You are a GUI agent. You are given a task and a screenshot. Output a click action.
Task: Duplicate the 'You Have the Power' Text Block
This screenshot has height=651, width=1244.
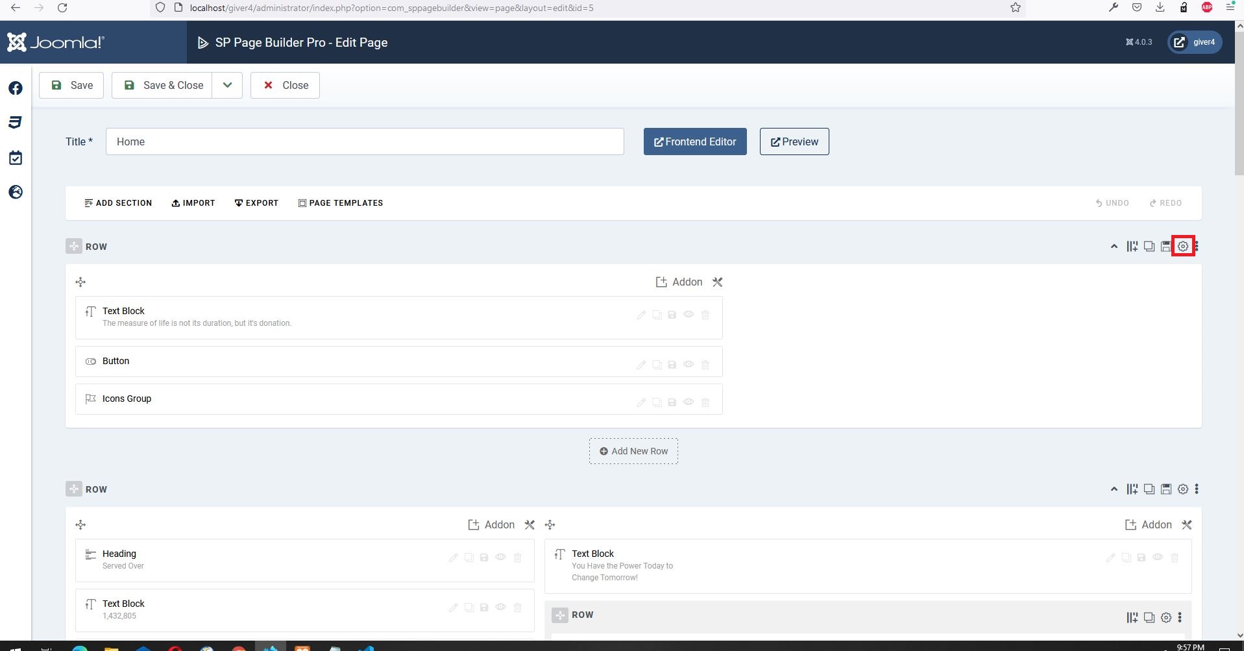1126,558
